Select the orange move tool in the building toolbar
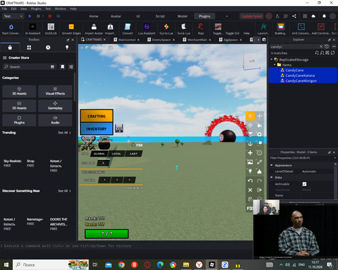 (250, 116)
